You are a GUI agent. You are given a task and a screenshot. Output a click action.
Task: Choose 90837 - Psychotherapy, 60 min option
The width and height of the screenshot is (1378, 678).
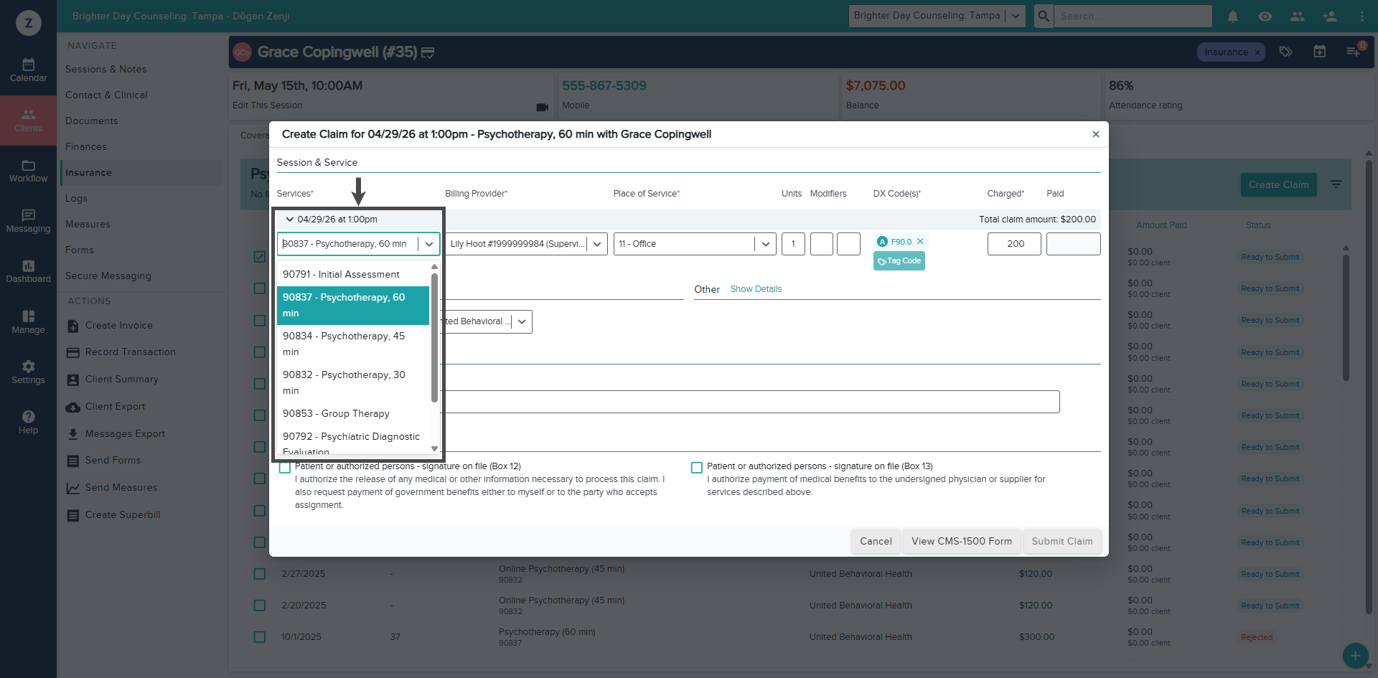pyautogui.click(x=353, y=305)
